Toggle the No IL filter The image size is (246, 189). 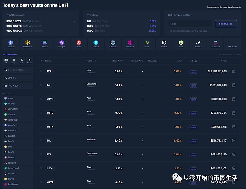coord(20,62)
